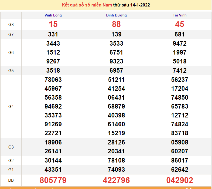This screenshot has height=189, width=212.
Task: Select the G4 row label
Action: click(11, 106)
